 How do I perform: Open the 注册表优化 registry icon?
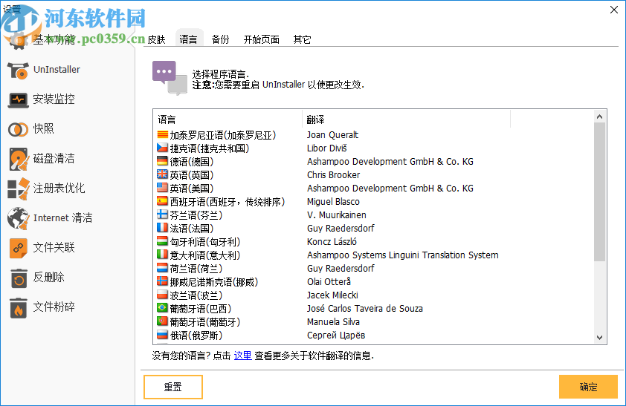click(19, 189)
